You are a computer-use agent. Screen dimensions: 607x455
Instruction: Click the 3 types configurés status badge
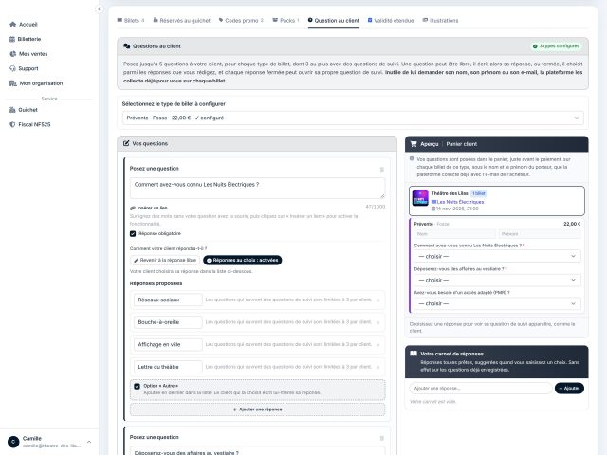556,46
